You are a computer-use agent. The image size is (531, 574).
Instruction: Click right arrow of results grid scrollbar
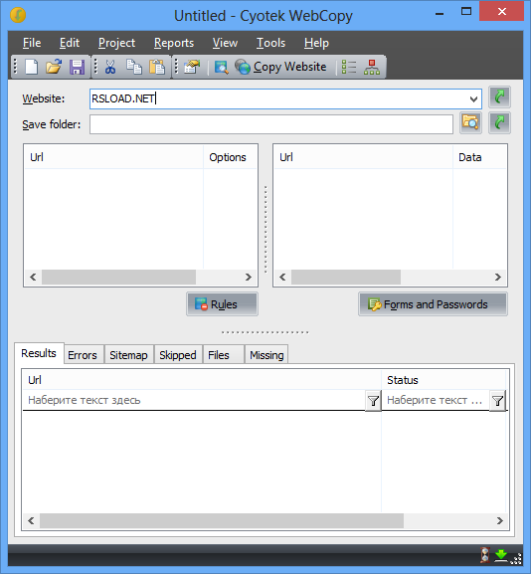pyautogui.click(x=500, y=520)
